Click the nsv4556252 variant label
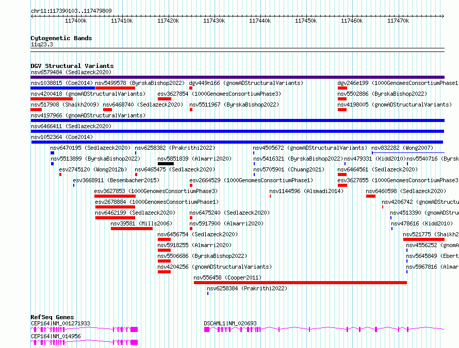The width and height of the screenshot is (459, 348). tap(432, 245)
